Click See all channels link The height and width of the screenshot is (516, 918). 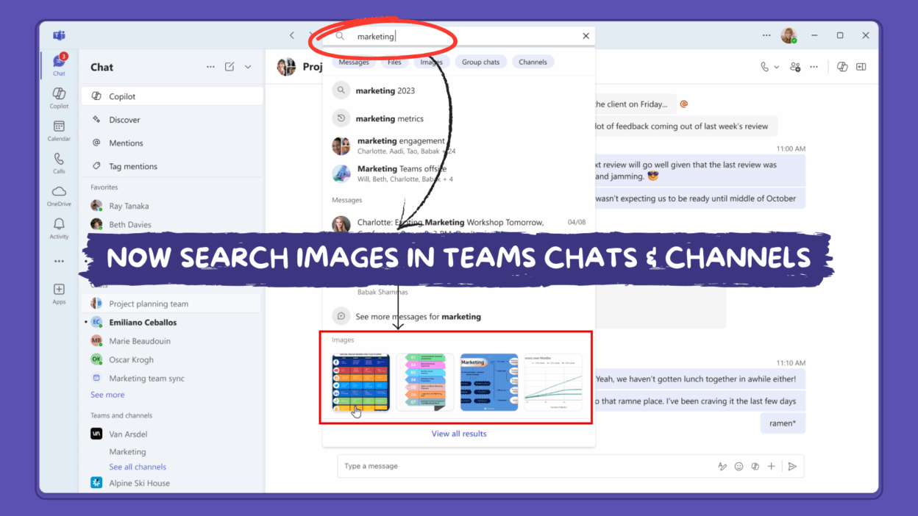pyautogui.click(x=138, y=467)
